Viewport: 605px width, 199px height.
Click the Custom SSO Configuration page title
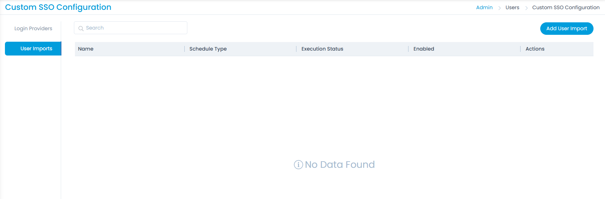[58, 7]
